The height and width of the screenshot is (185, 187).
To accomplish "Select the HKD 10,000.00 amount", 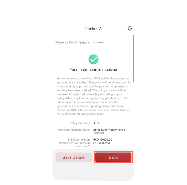I will pos(102,140).
